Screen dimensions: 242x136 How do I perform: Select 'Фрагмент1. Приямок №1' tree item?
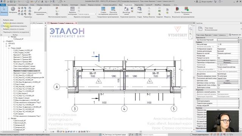point(22,55)
